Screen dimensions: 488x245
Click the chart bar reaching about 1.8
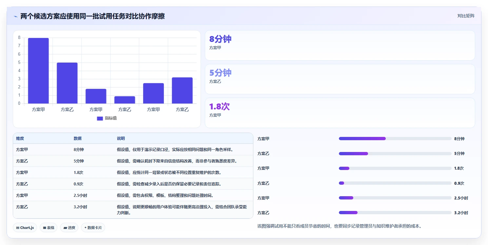pos(96,96)
